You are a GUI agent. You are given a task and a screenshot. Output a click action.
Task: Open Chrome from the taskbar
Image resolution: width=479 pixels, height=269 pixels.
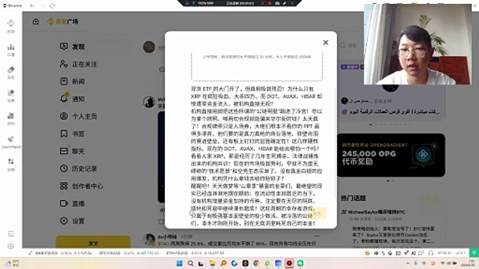click(x=256, y=263)
